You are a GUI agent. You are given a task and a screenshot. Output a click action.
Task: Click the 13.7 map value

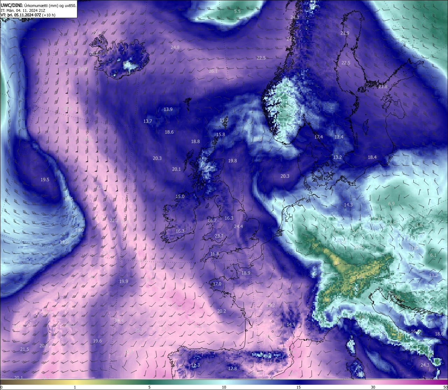[148, 121]
